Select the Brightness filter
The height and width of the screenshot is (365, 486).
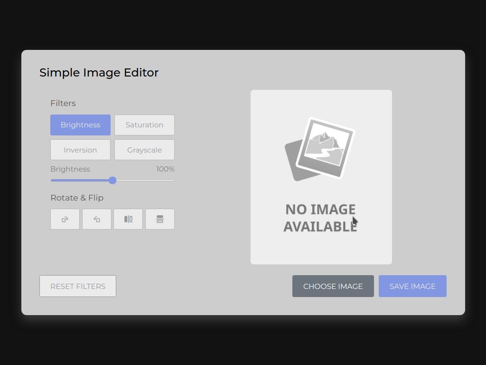80,125
